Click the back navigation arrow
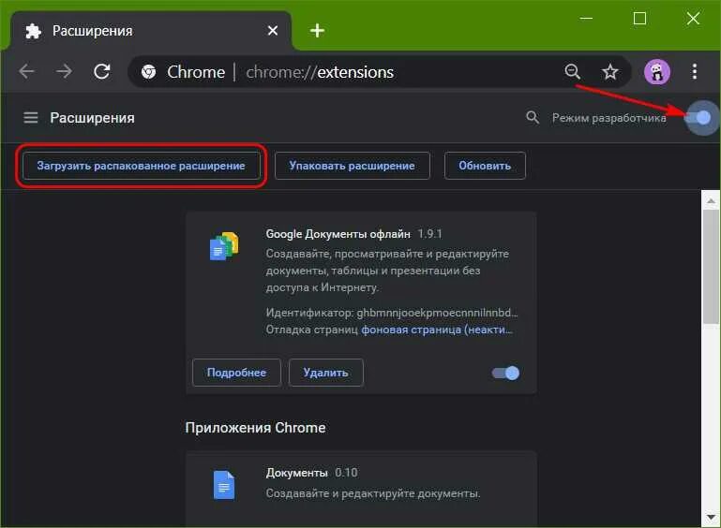721x528 pixels. click(26, 72)
